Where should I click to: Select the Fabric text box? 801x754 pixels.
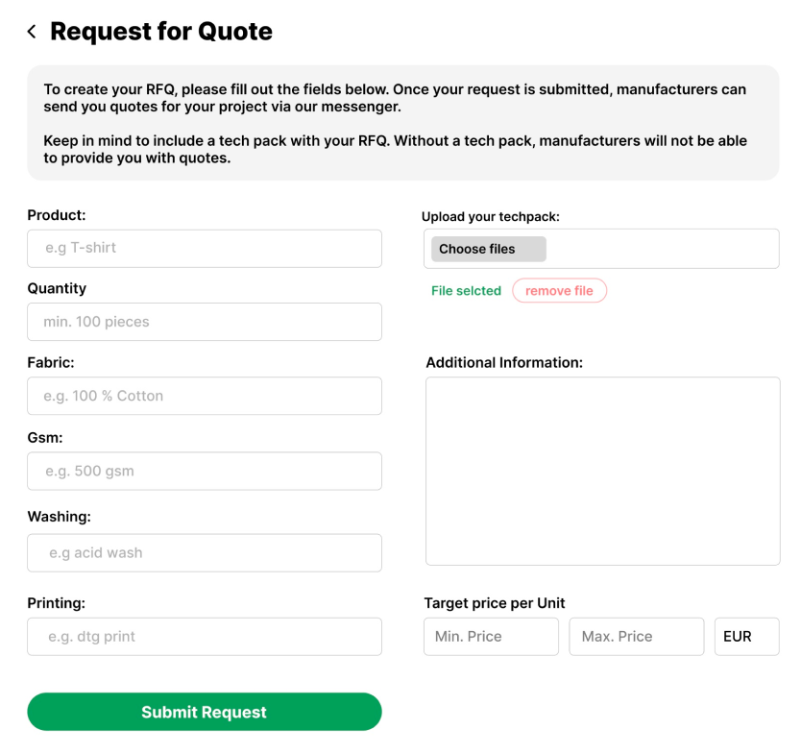pyautogui.click(x=205, y=396)
